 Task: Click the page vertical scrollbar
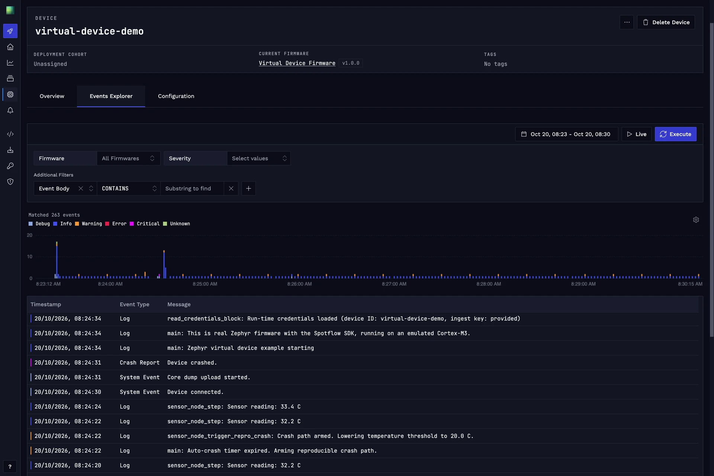[x=711, y=180]
